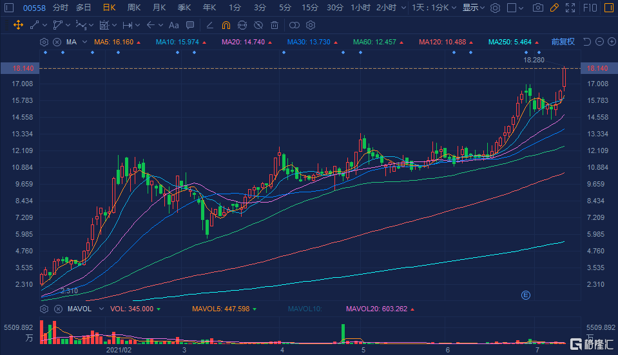The image size is (618, 355).
Task: Toggle the pencil drawing toolbar
Action: click(x=555, y=8)
